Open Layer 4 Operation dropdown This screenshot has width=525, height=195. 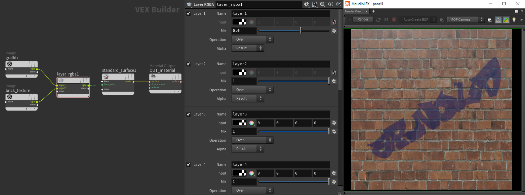252,190
